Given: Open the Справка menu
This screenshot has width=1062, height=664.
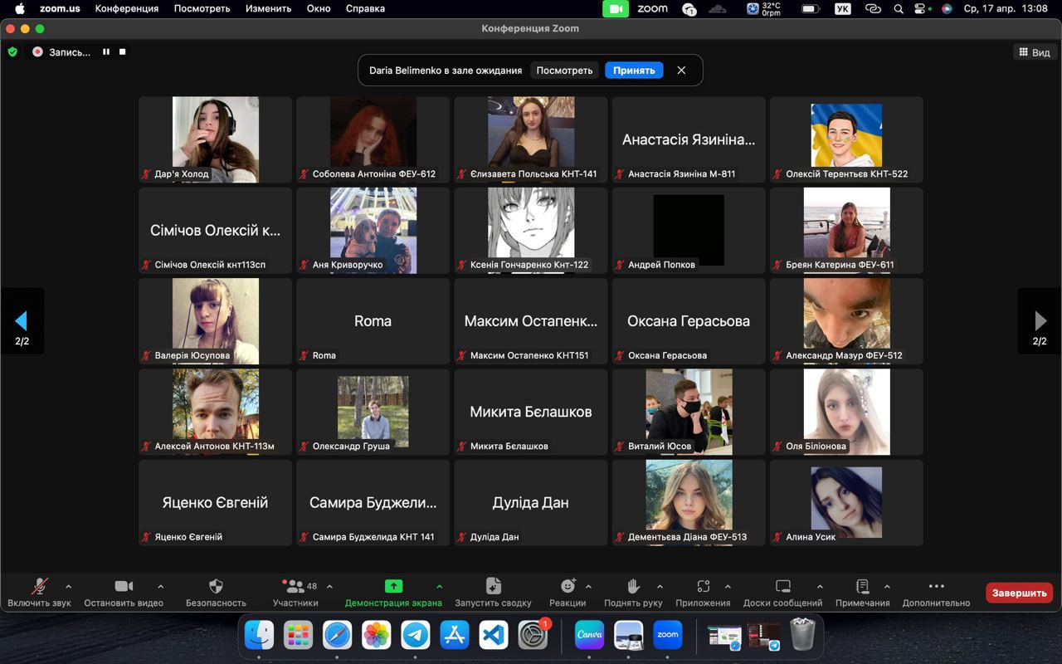Looking at the screenshot, I should click(x=365, y=8).
